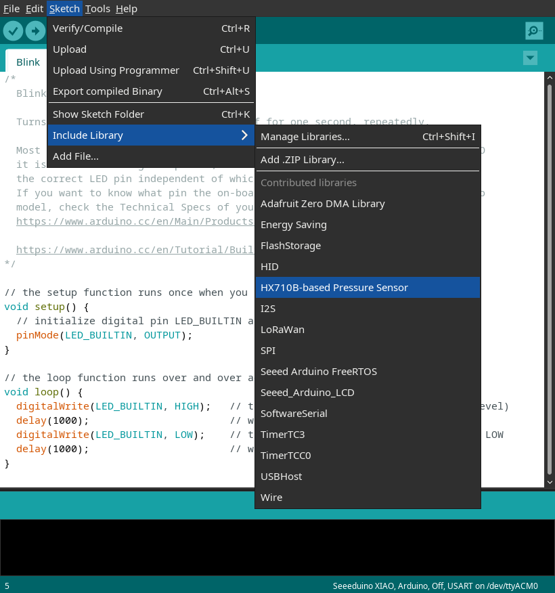Image resolution: width=555 pixels, height=593 pixels.
Task: Open the File menu
Action: pyautogui.click(x=12, y=8)
